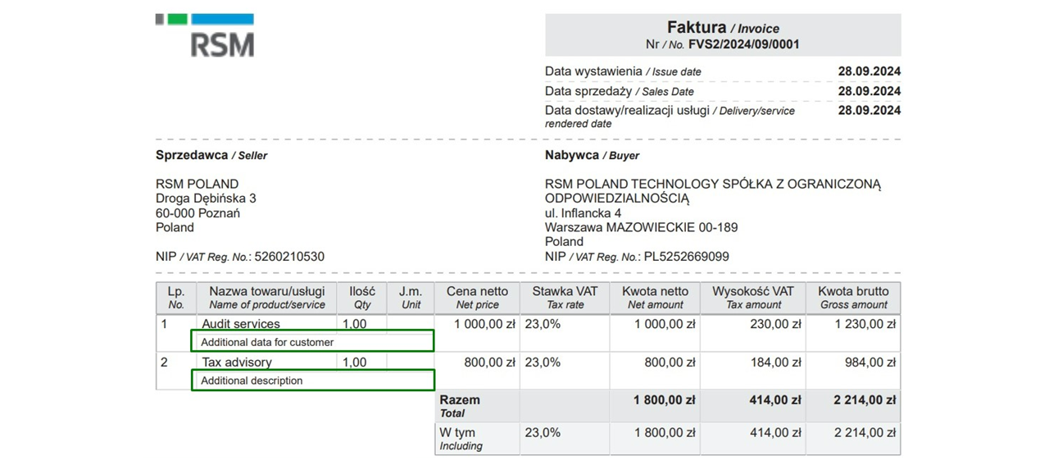Click the 'Tax advisory' item name
The width and height of the screenshot is (1049, 465).
click(x=237, y=362)
